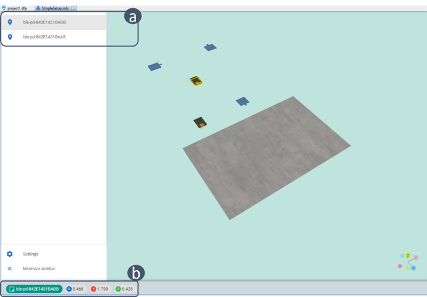The height and width of the screenshot is (297, 427).
Task: Switch to the project1.dfp tab
Action: (x=17, y=9)
